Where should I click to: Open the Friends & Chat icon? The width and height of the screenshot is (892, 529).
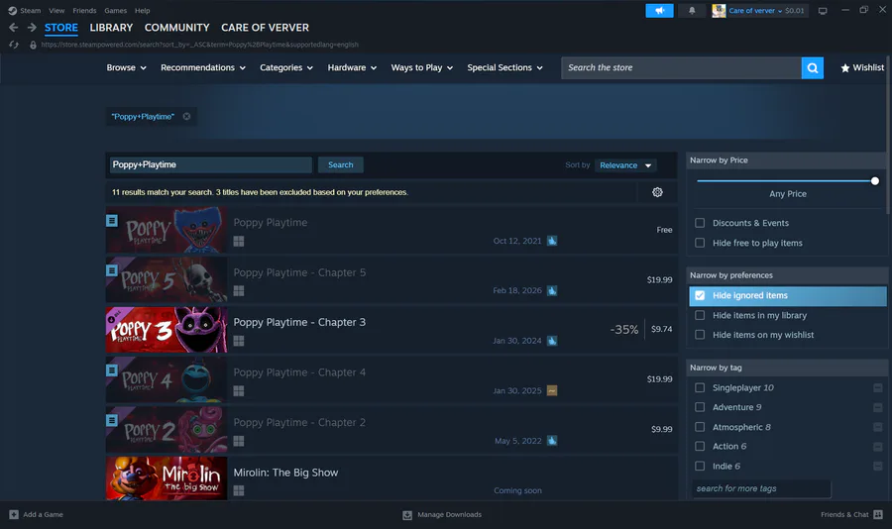pyautogui.click(x=878, y=514)
